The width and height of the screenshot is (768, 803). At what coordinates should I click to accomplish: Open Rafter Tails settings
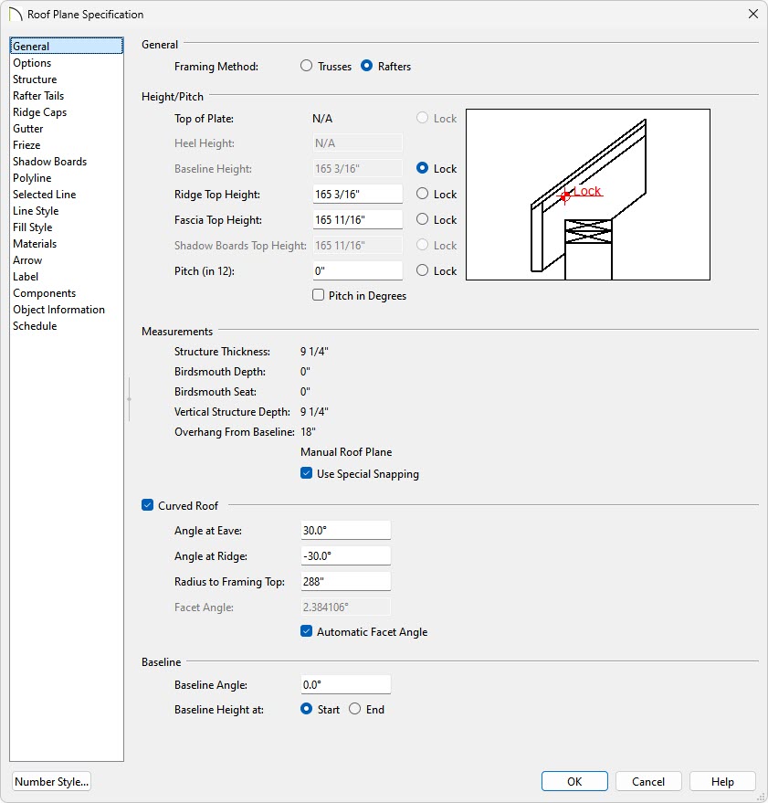[67, 95]
